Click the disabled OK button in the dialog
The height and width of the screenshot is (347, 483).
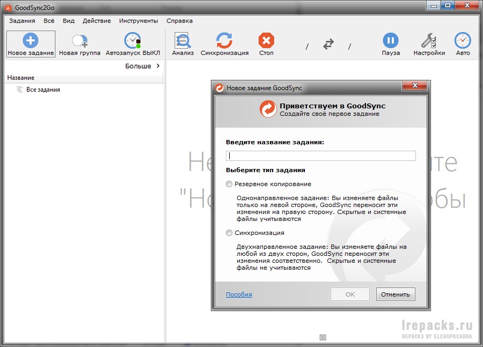(x=350, y=294)
